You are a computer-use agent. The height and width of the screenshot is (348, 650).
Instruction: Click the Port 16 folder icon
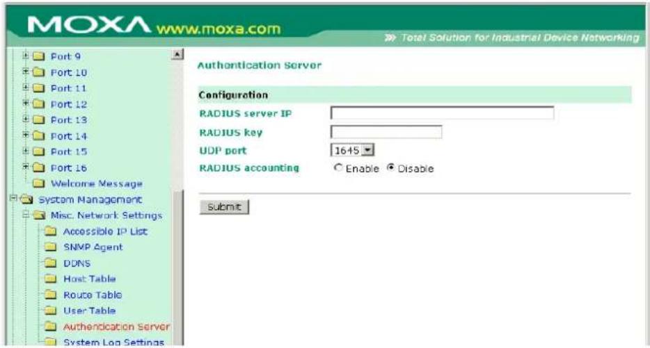38,168
